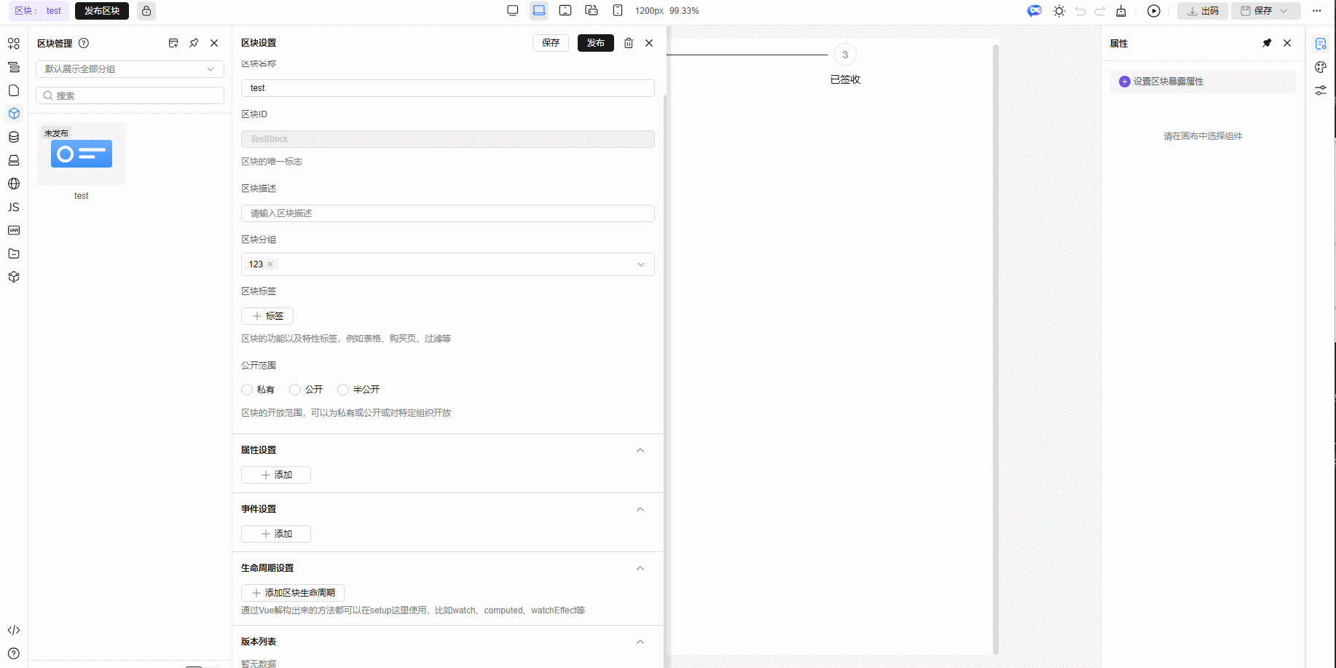Select the 公开 radio option

tap(296, 390)
